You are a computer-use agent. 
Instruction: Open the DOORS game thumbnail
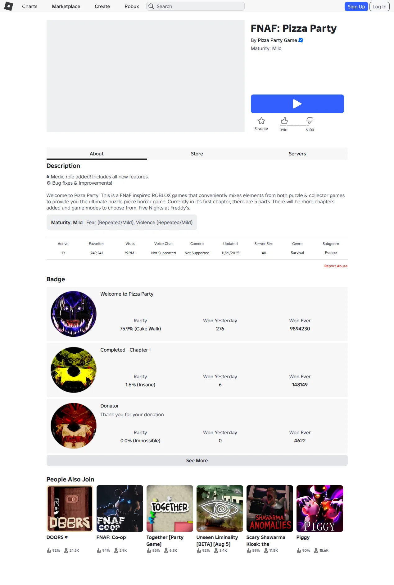point(70,509)
